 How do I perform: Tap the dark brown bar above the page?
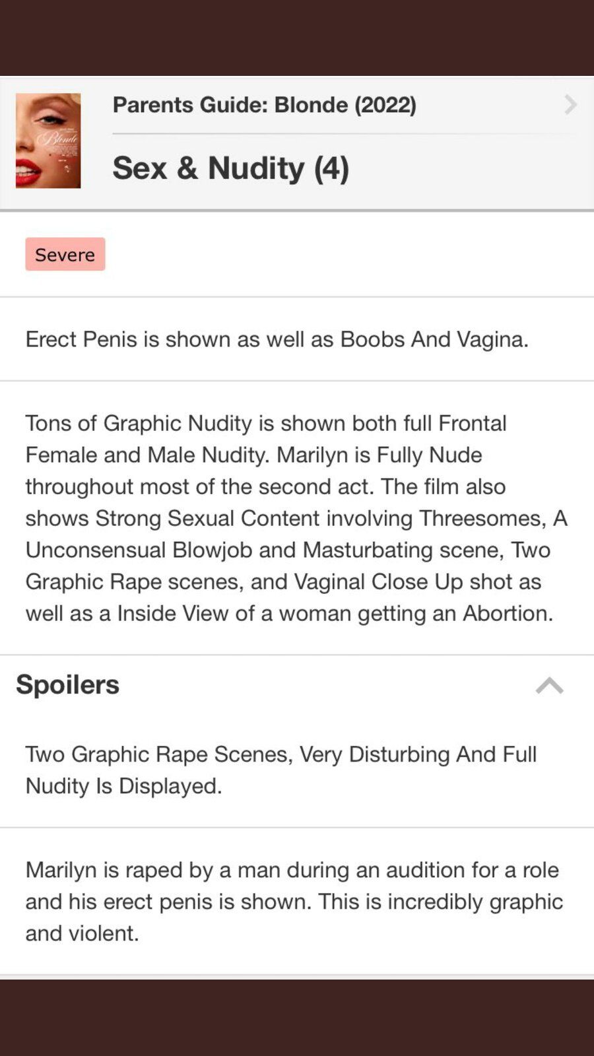(x=297, y=38)
